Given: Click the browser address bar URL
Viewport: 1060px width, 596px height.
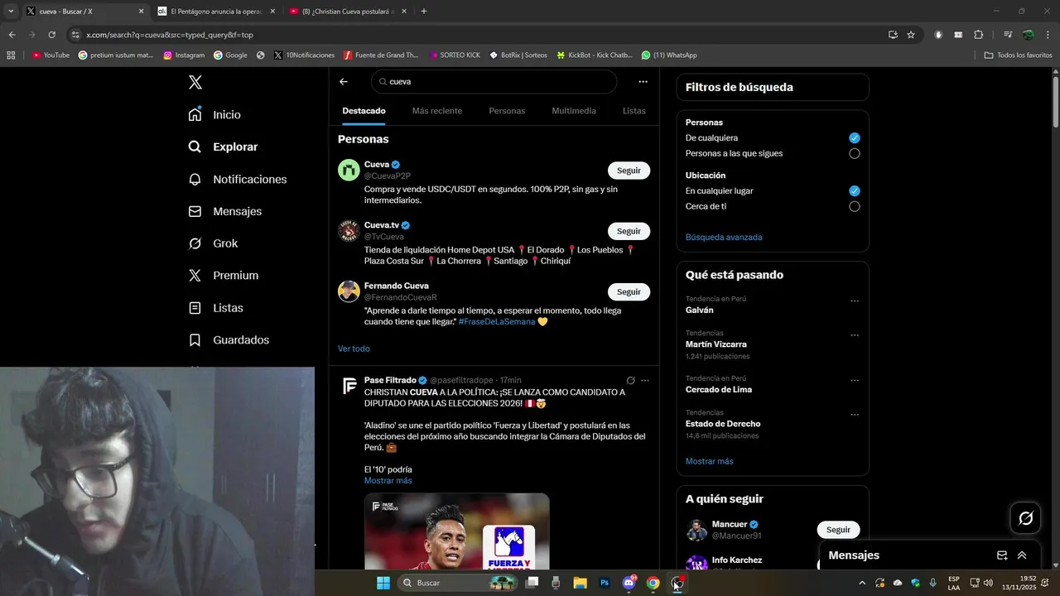Looking at the screenshot, I should 170,35.
